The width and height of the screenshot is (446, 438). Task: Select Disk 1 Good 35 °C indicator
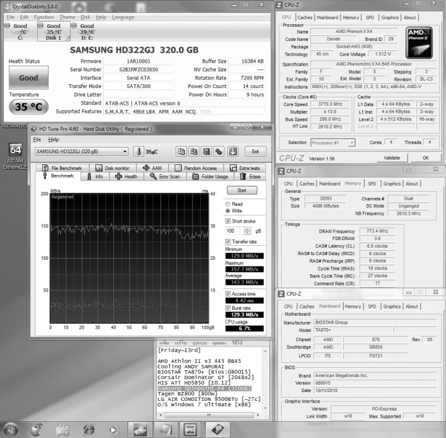(53, 32)
